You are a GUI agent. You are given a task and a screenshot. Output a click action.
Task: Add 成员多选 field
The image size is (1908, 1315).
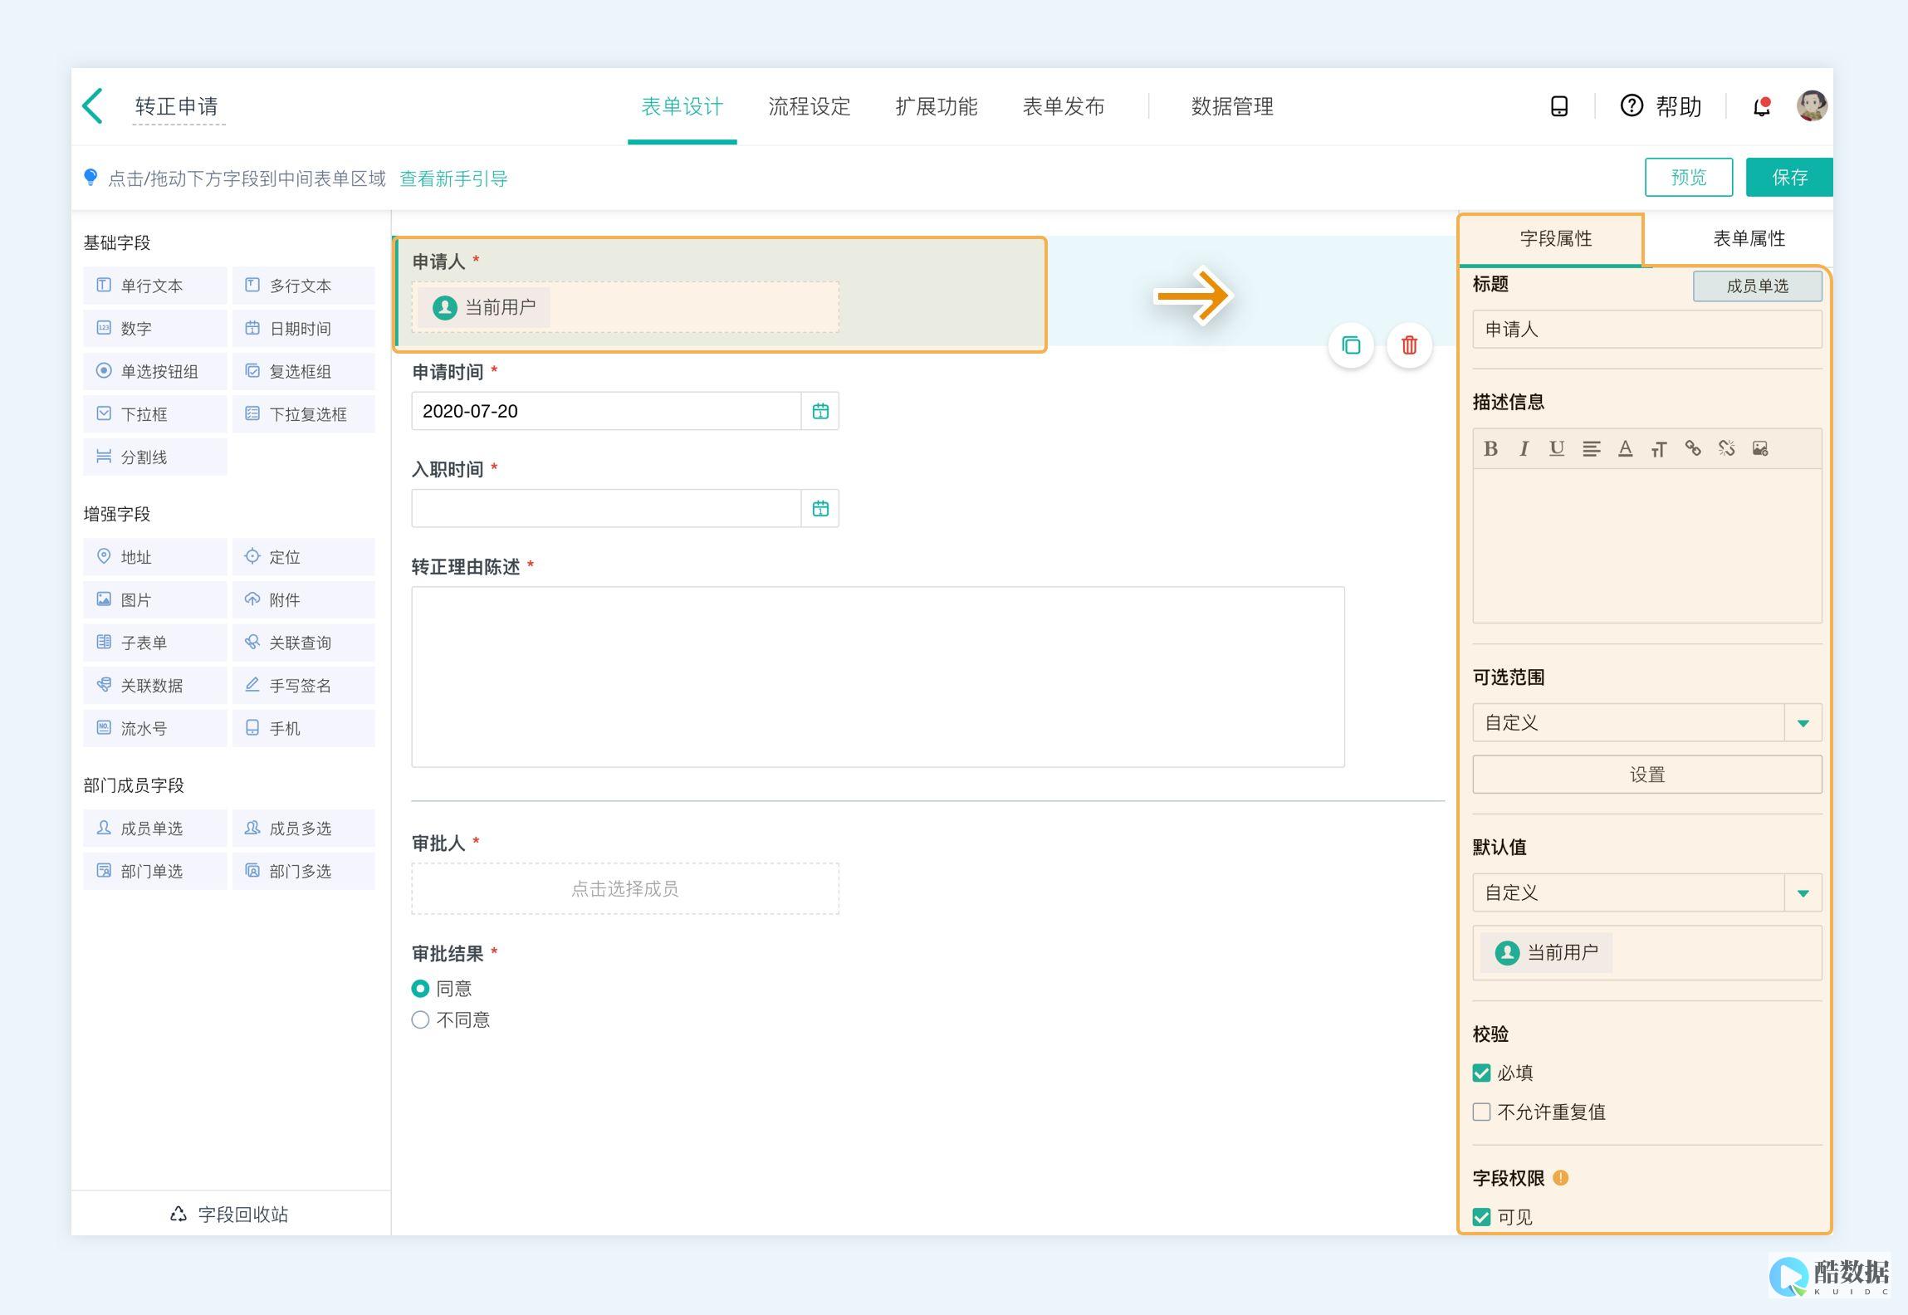pyautogui.click(x=303, y=828)
